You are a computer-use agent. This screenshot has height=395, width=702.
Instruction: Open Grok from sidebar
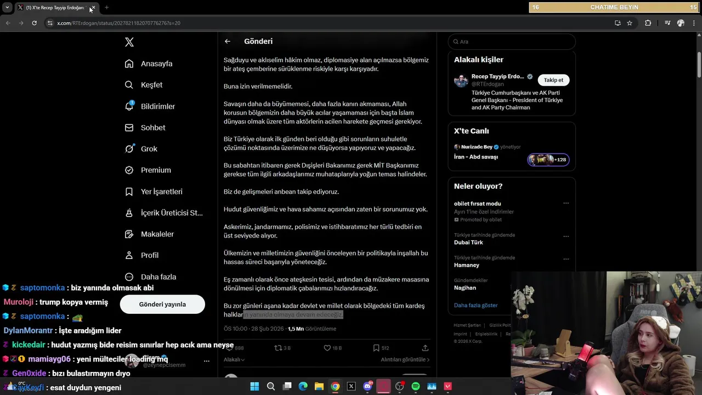coord(141,149)
